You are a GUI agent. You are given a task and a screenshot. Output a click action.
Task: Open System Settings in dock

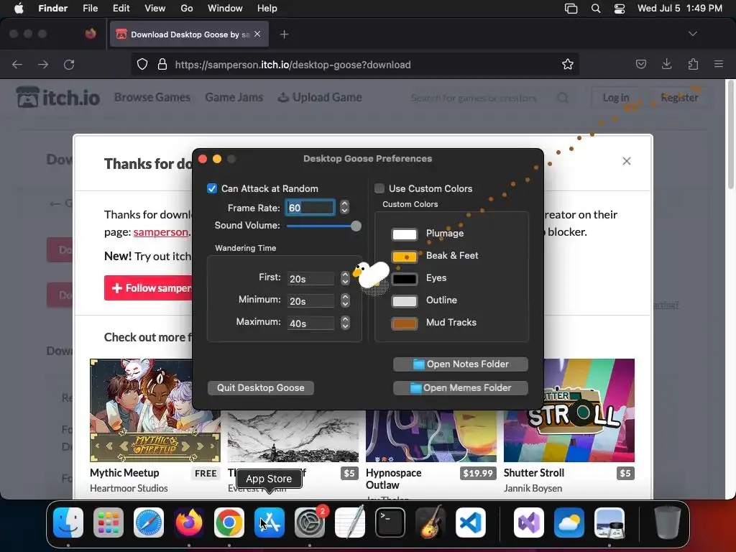tap(310, 523)
